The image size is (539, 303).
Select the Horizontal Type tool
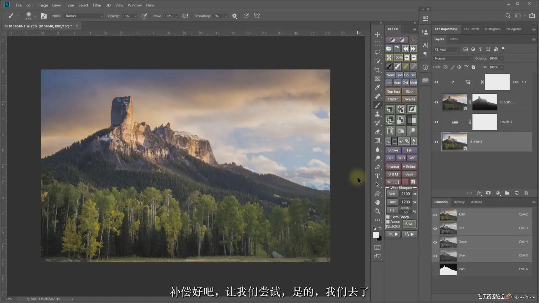[378, 176]
